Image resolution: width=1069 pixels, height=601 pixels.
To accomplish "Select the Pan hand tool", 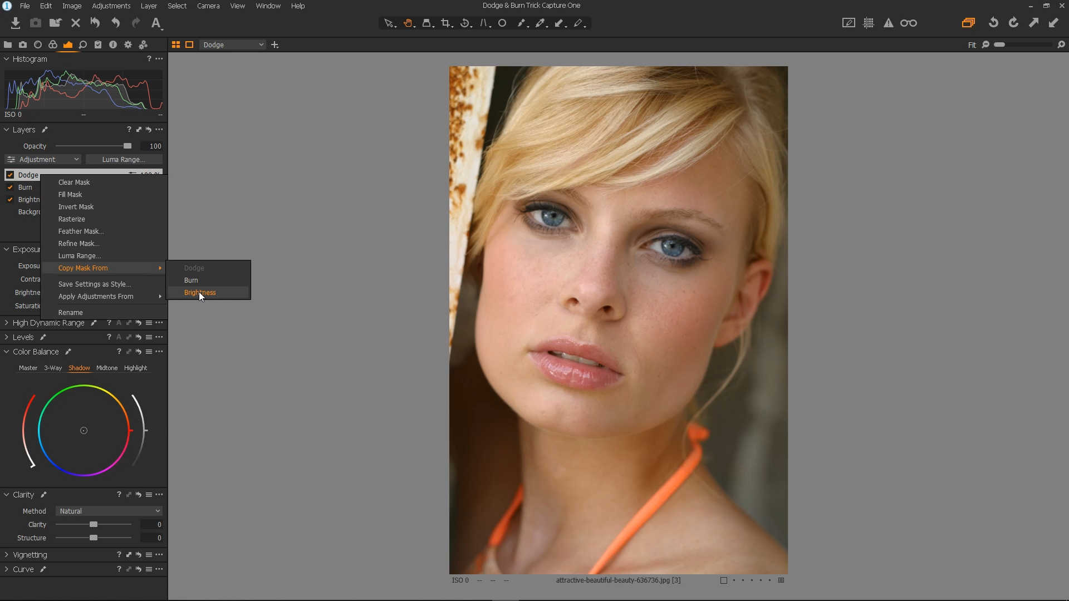I will pyautogui.click(x=408, y=23).
